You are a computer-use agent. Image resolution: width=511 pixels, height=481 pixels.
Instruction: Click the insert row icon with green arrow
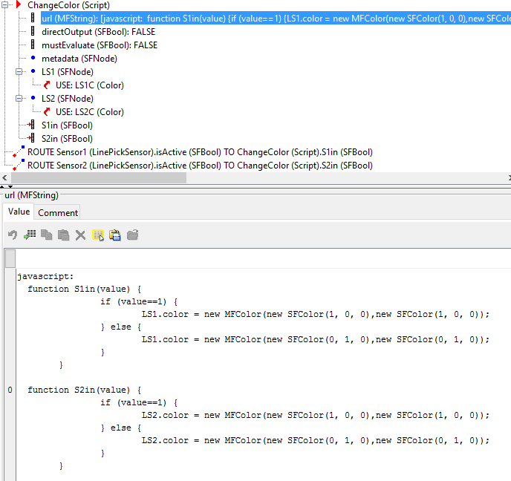click(30, 235)
